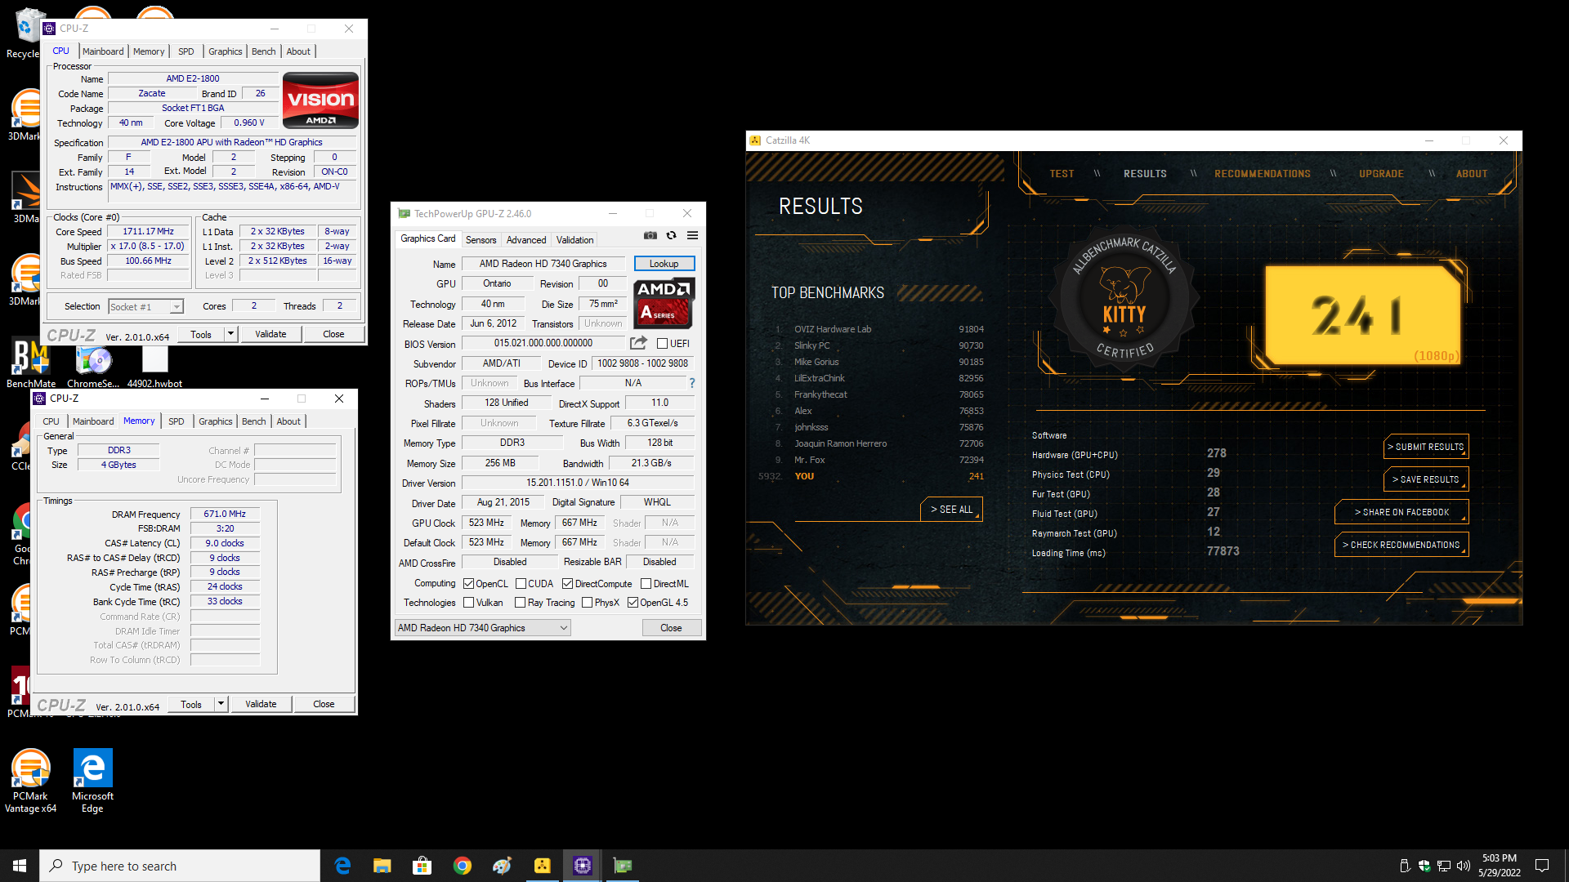Viewport: 1569px width, 882px height.
Task: Click the GPU-Z icon in the taskbar
Action: [623, 866]
